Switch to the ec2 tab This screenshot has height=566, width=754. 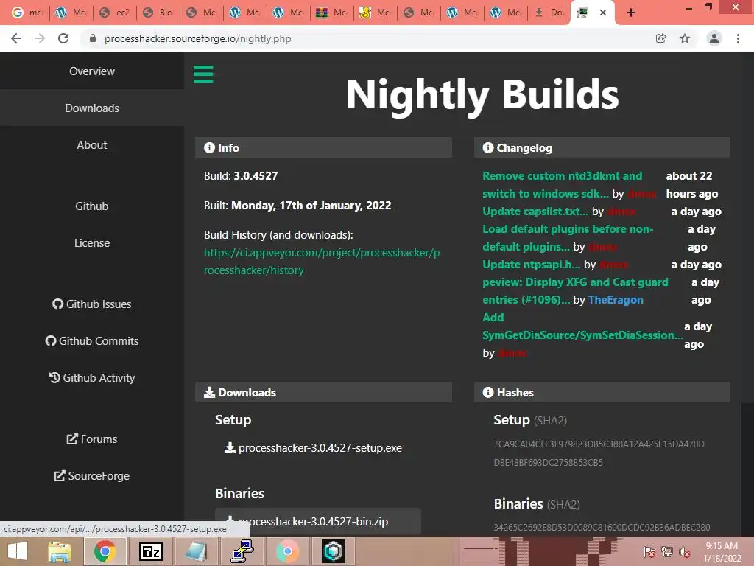coord(114,13)
